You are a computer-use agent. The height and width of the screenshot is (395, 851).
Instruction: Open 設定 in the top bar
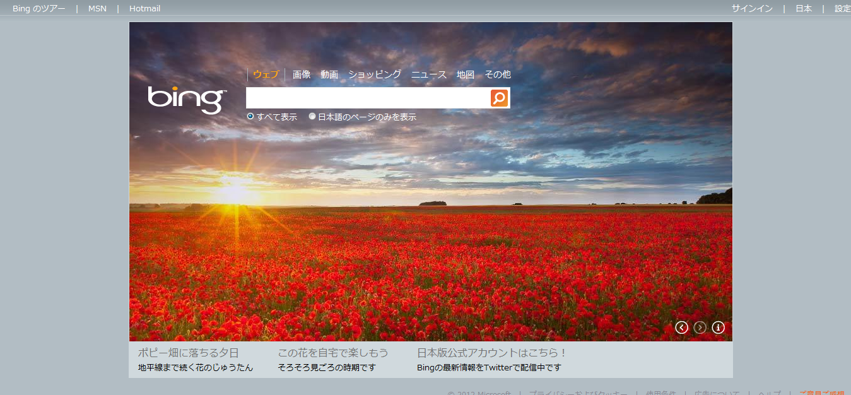click(x=842, y=9)
